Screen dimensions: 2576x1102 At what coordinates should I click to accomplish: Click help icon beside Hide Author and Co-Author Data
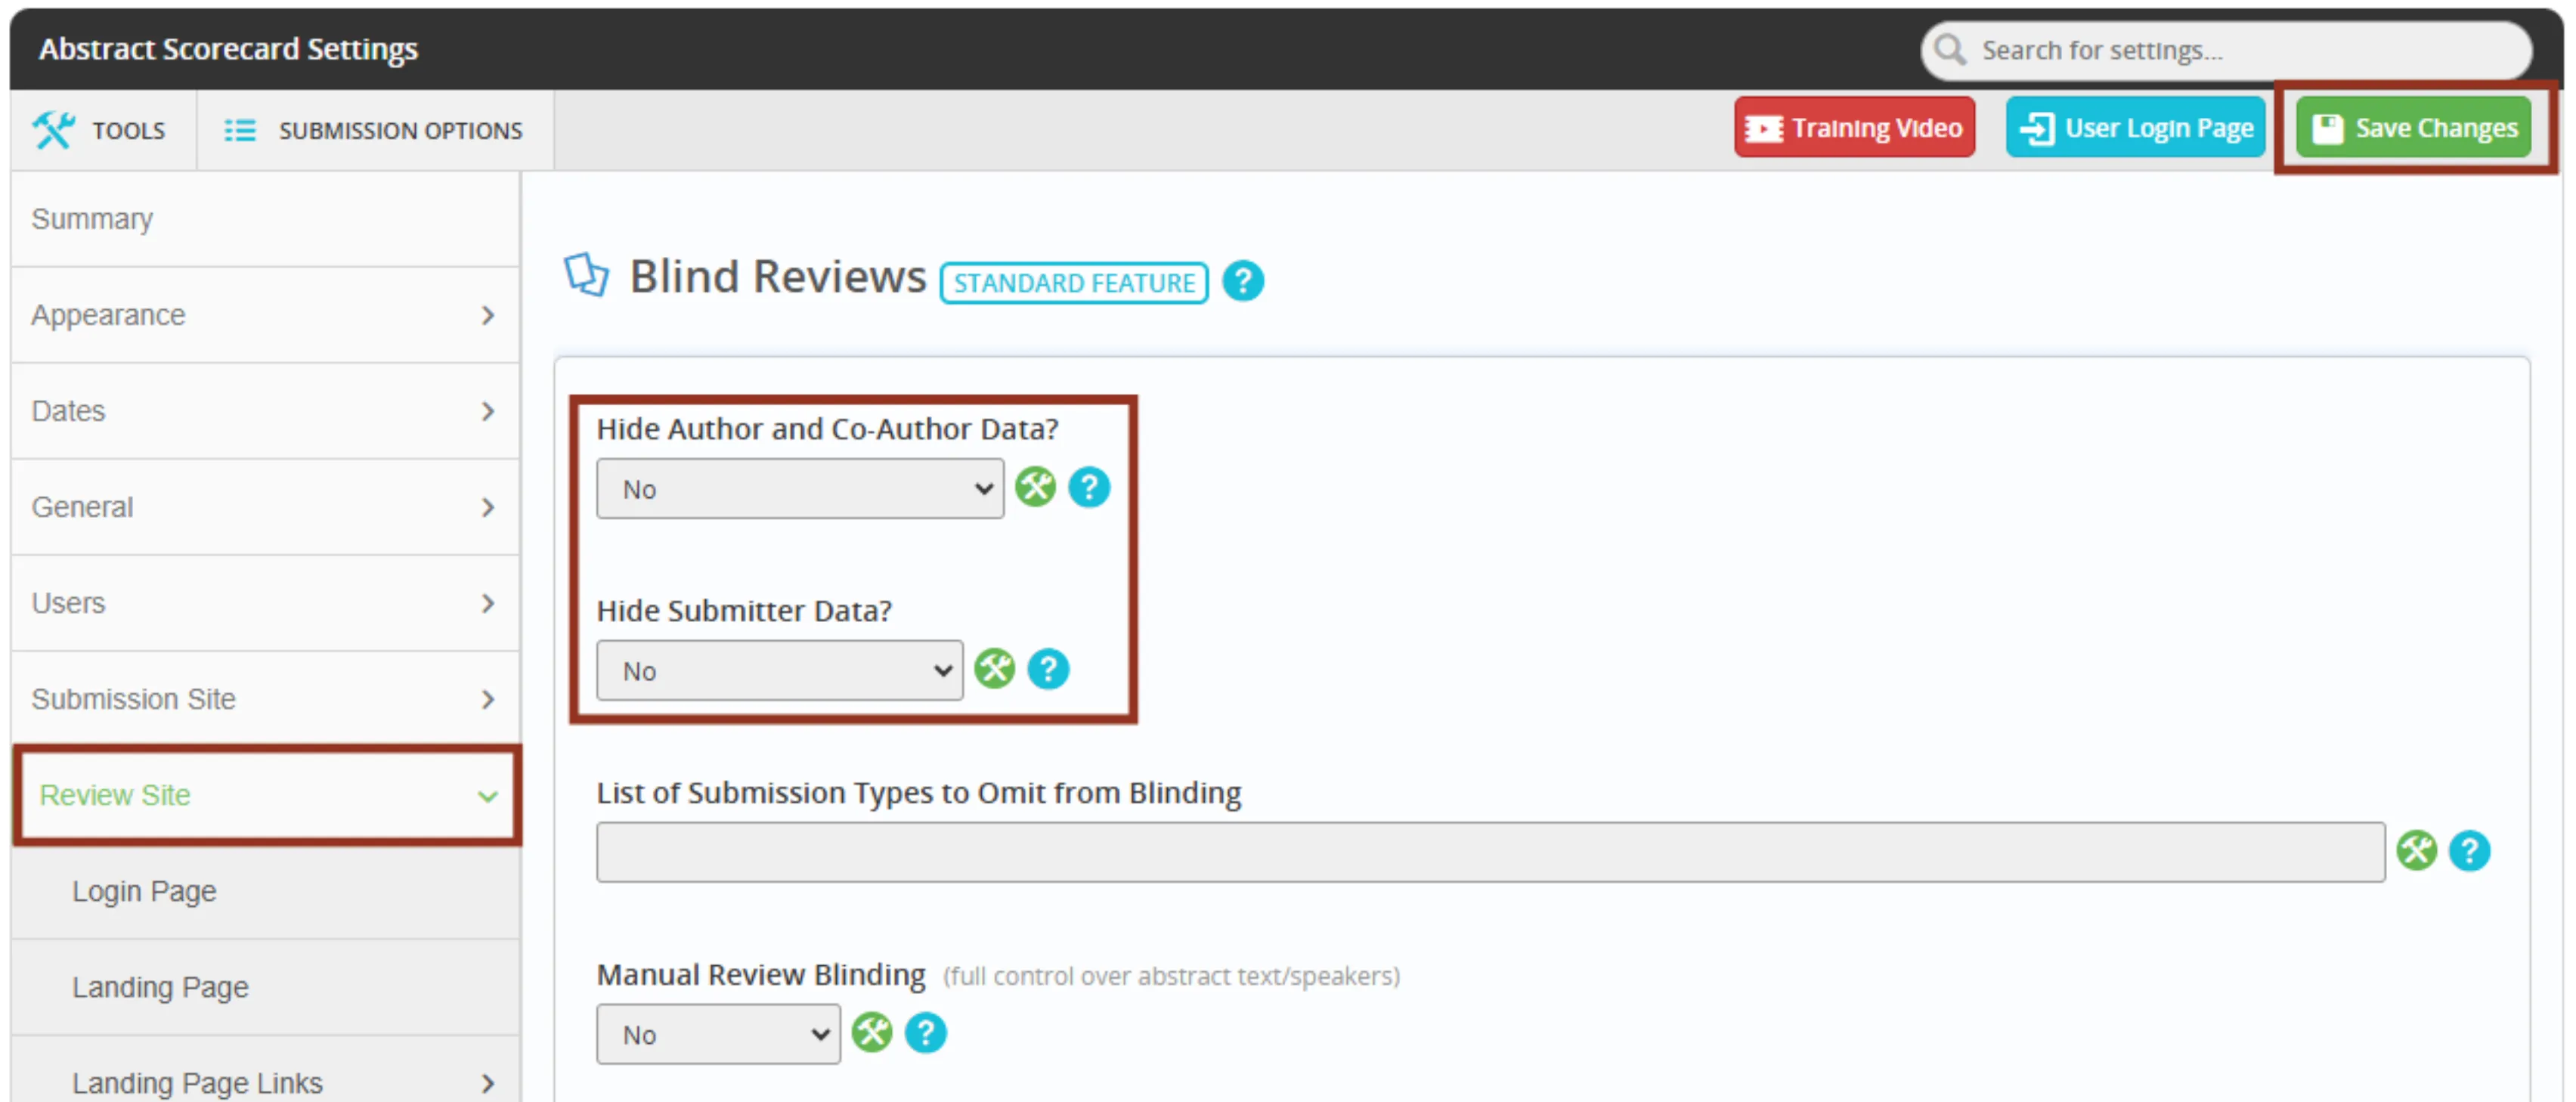tap(1089, 487)
